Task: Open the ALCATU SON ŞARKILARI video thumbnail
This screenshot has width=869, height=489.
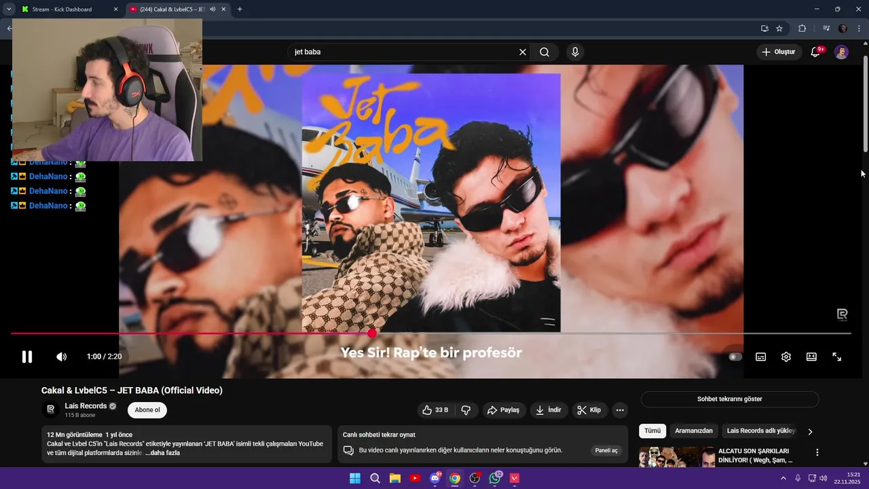Action: [x=678, y=456]
